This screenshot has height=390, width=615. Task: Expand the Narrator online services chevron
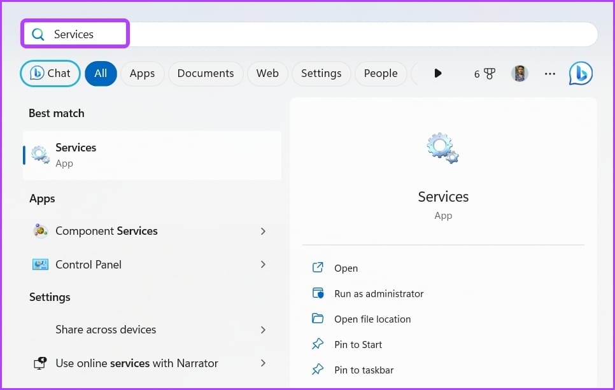263,363
